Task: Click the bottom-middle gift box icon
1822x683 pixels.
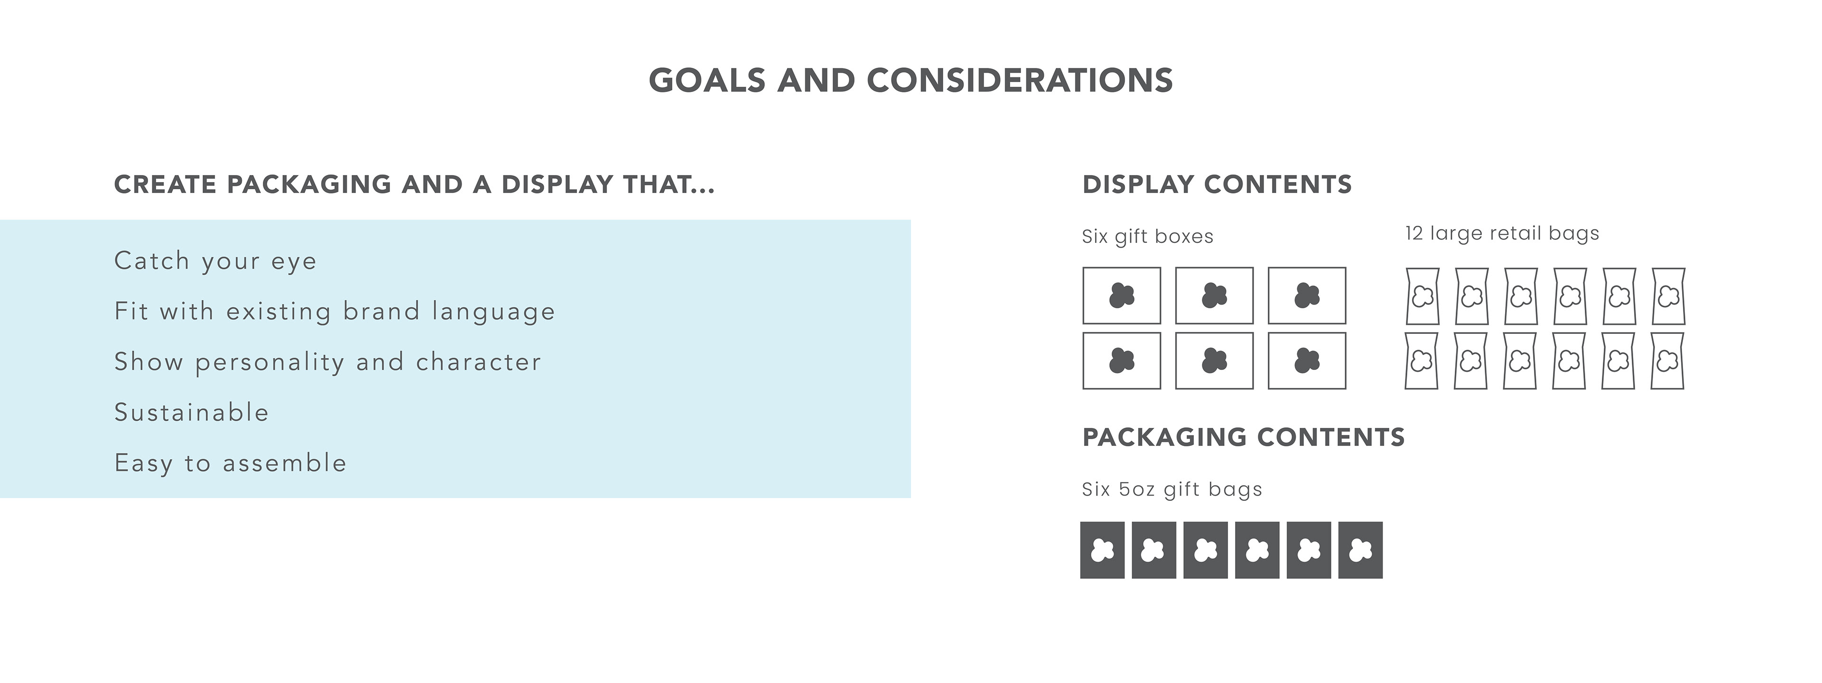Action: click(x=1214, y=360)
